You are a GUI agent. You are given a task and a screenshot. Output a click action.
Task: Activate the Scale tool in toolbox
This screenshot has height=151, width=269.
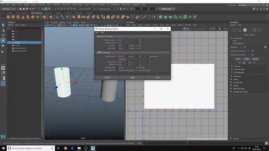[x=3, y=51]
